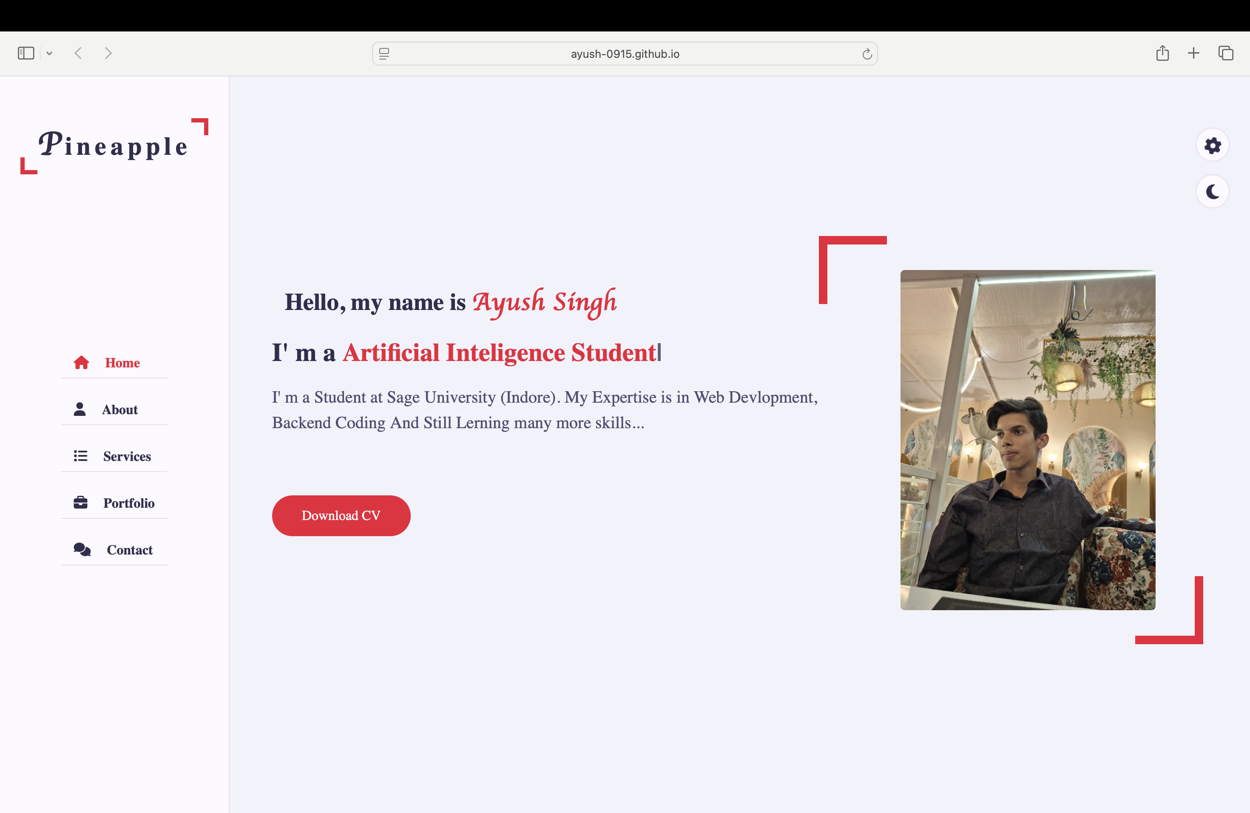
Task: Expand the sidebar options chevron dropdown
Action: [x=49, y=53]
